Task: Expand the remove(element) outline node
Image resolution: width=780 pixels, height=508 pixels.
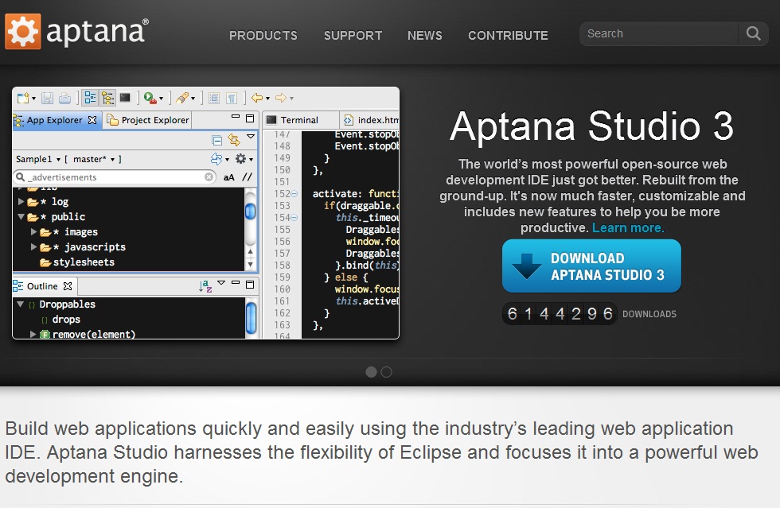Action: (33, 334)
